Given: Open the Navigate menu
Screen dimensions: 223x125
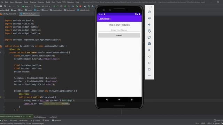Looking at the screenshot, I should coord(18,2).
